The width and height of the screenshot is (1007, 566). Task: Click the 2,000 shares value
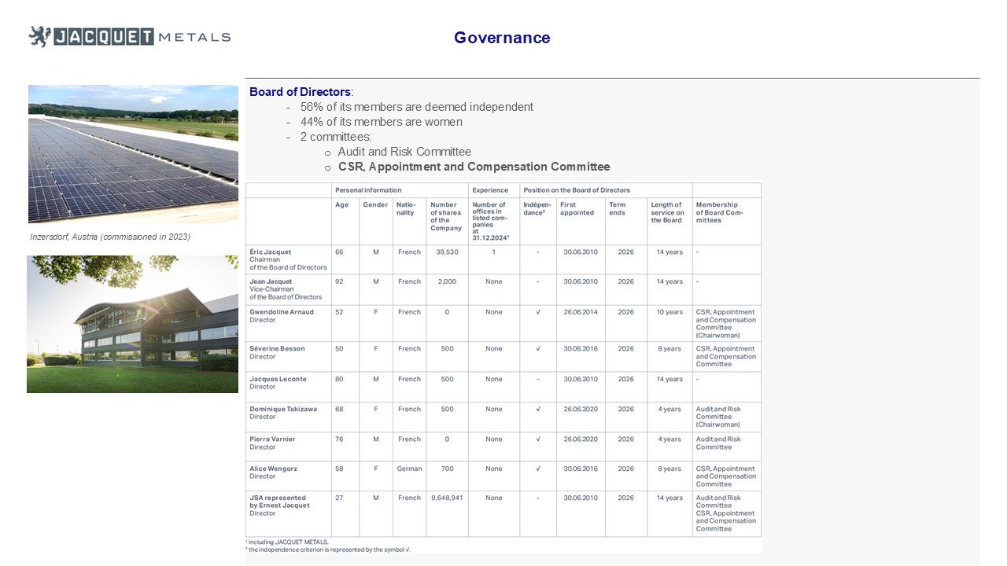point(447,281)
